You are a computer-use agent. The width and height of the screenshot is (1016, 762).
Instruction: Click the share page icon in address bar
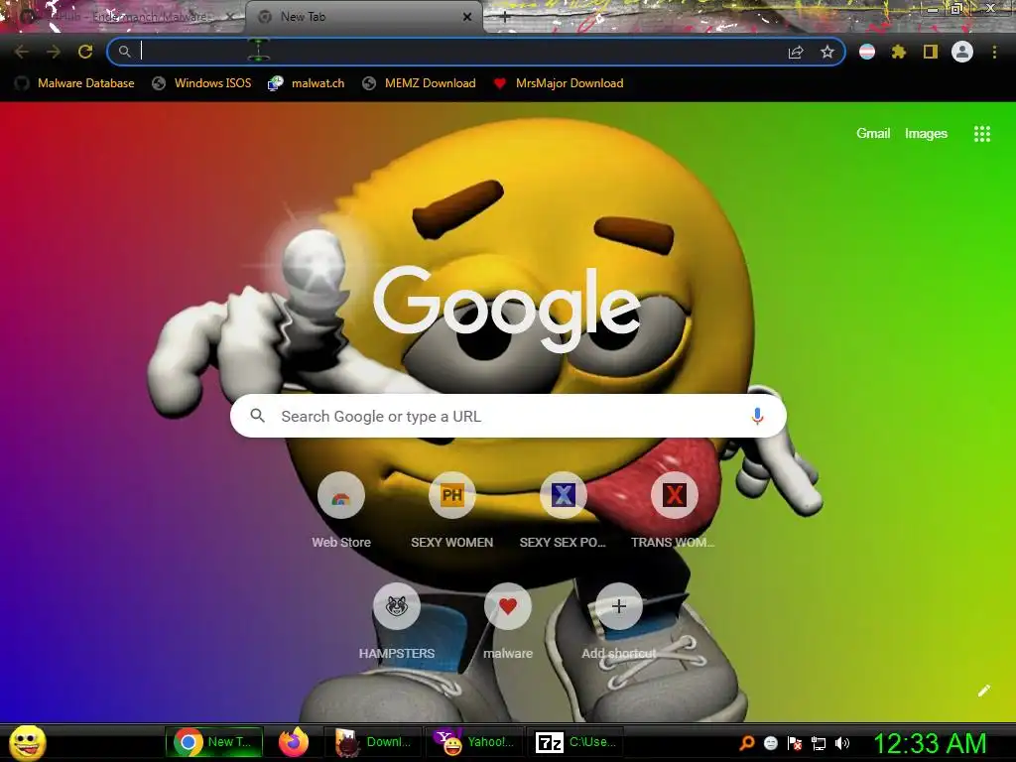tap(796, 52)
